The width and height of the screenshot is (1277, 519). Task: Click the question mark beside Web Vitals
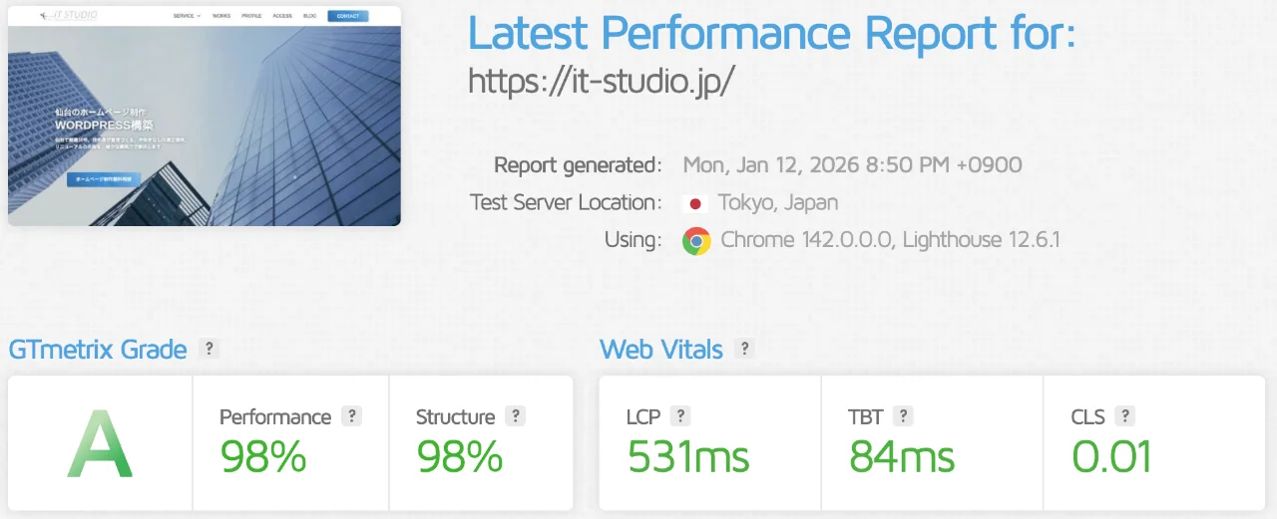coord(744,349)
